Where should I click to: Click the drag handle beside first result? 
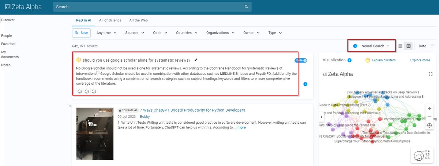click(x=70, y=106)
